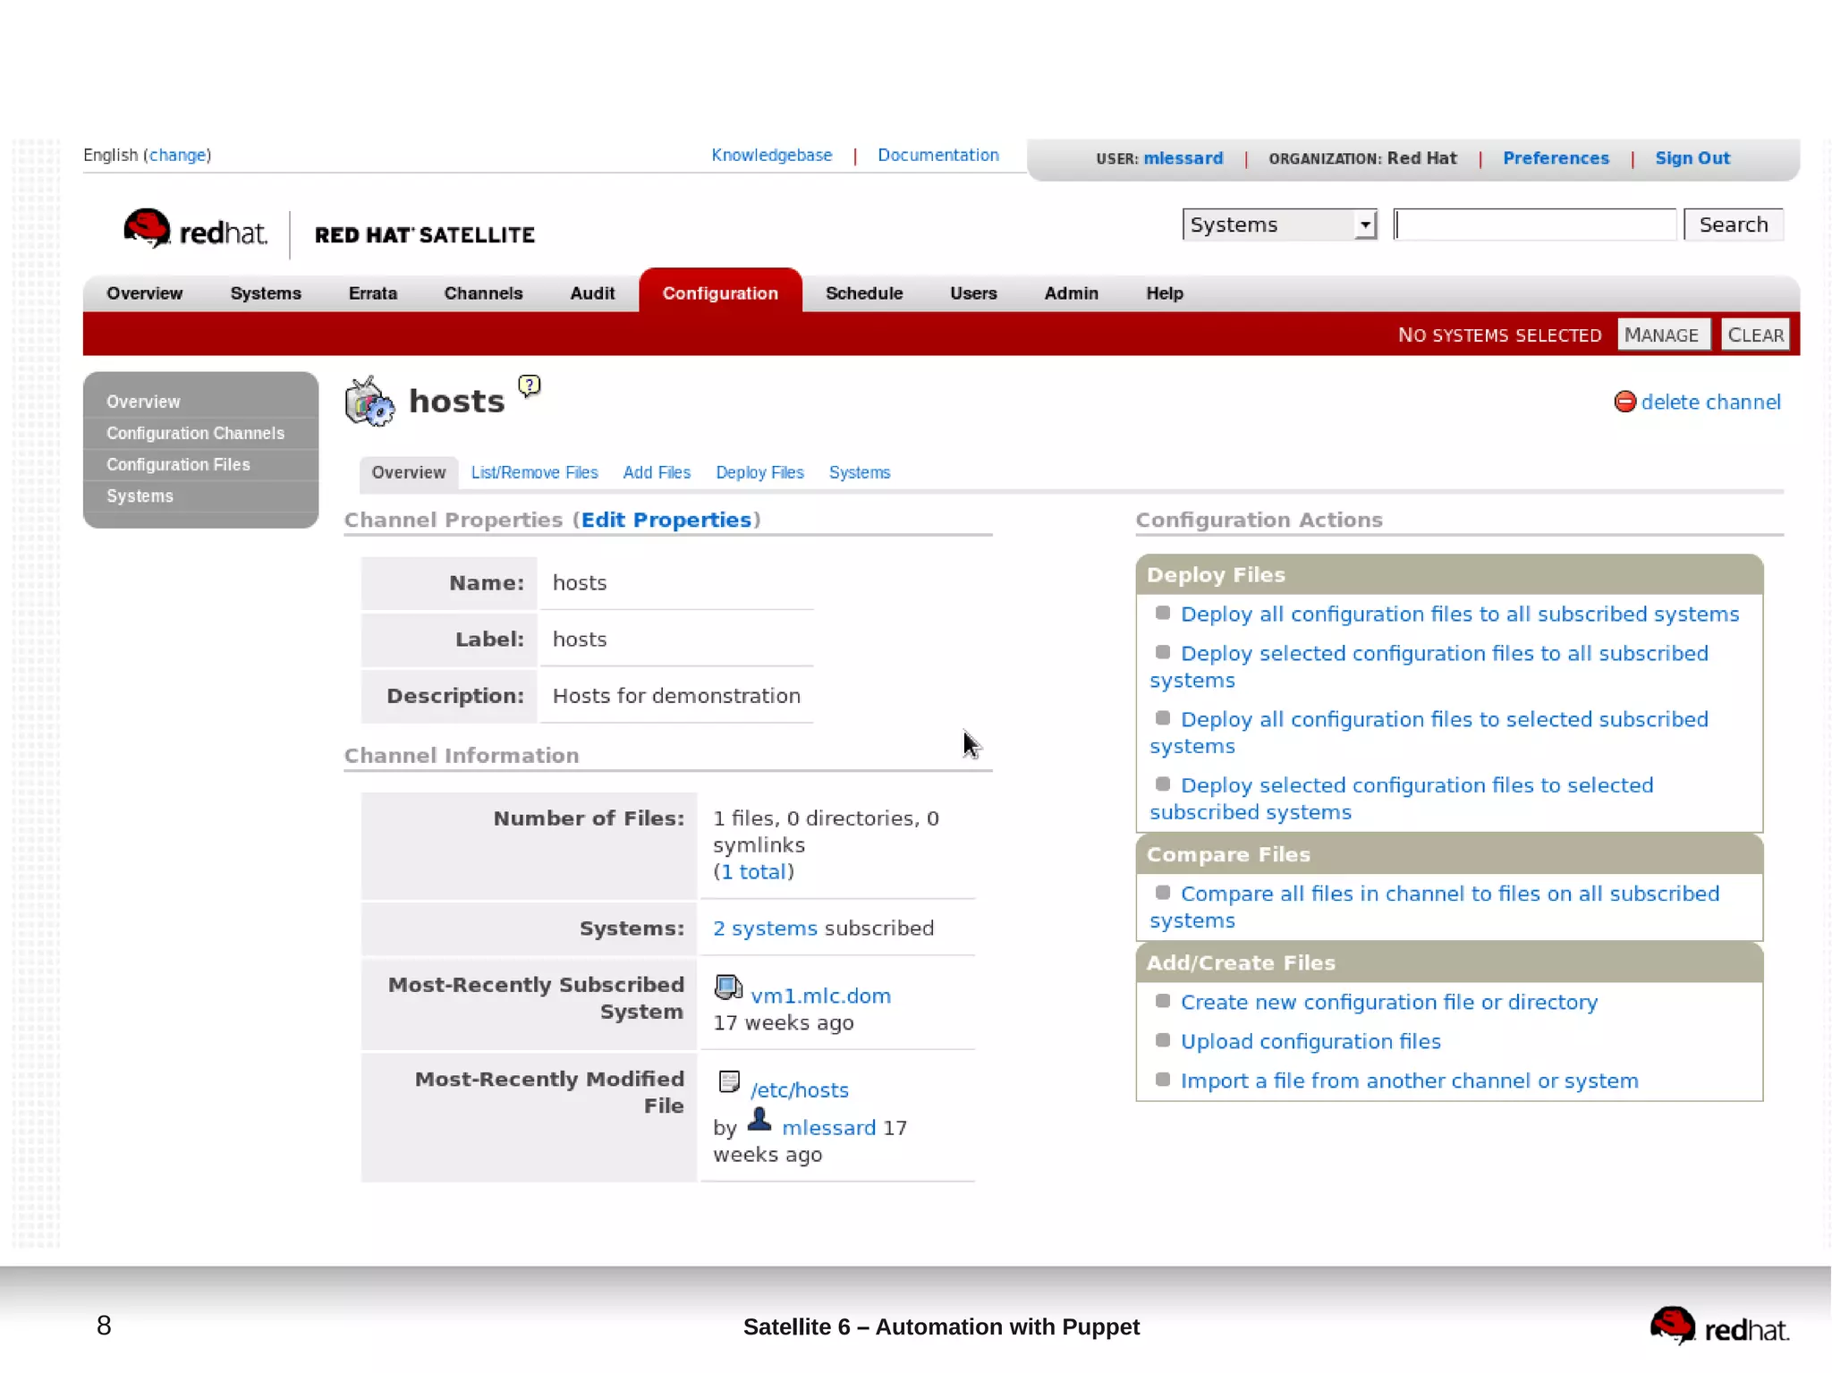This screenshot has width=1832, height=1373.
Task: Click the mlessard user silhouette icon
Action: [759, 1119]
